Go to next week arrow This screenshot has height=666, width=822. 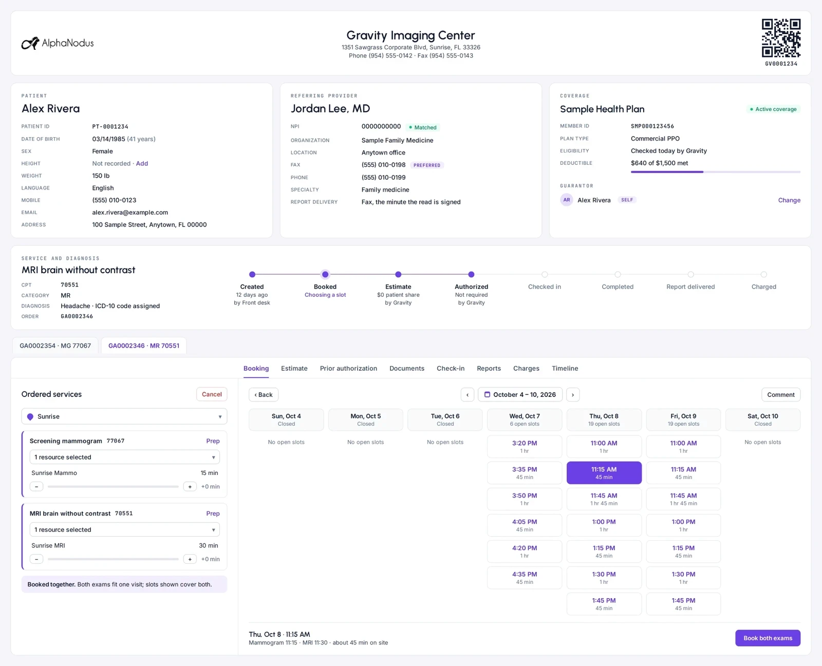coord(573,394)
